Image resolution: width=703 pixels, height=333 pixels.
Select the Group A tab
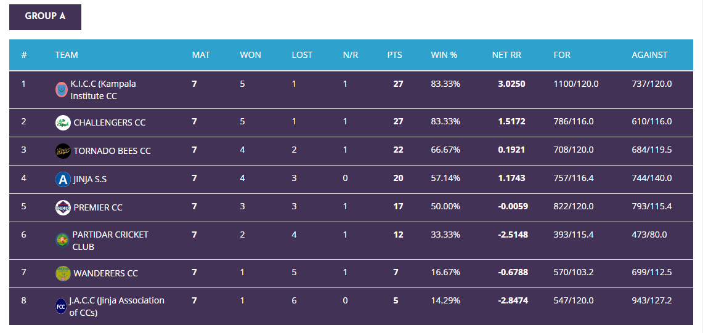coord(45,17)
